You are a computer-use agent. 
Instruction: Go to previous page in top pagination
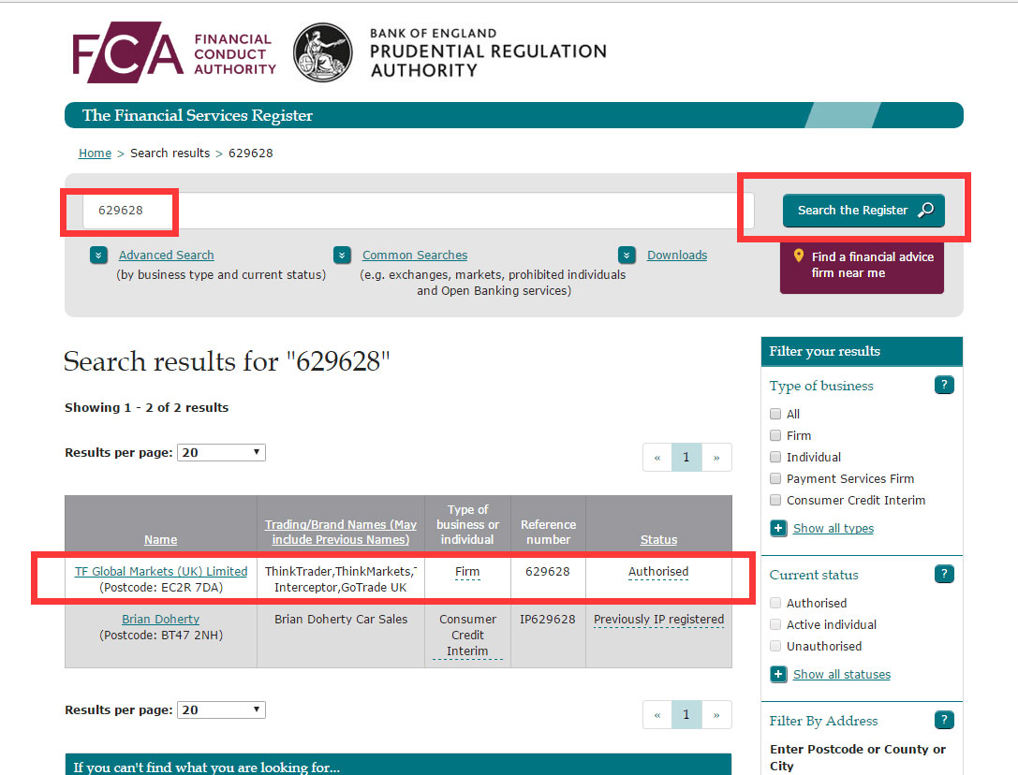click(657, 458)
